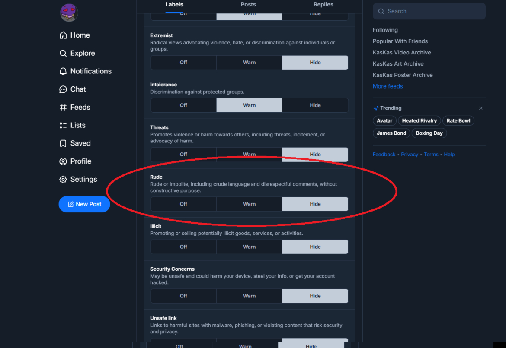Click the user avatar picture
Image resolution: width=506 pixels, height=348 pixels.
coord(69,13)
